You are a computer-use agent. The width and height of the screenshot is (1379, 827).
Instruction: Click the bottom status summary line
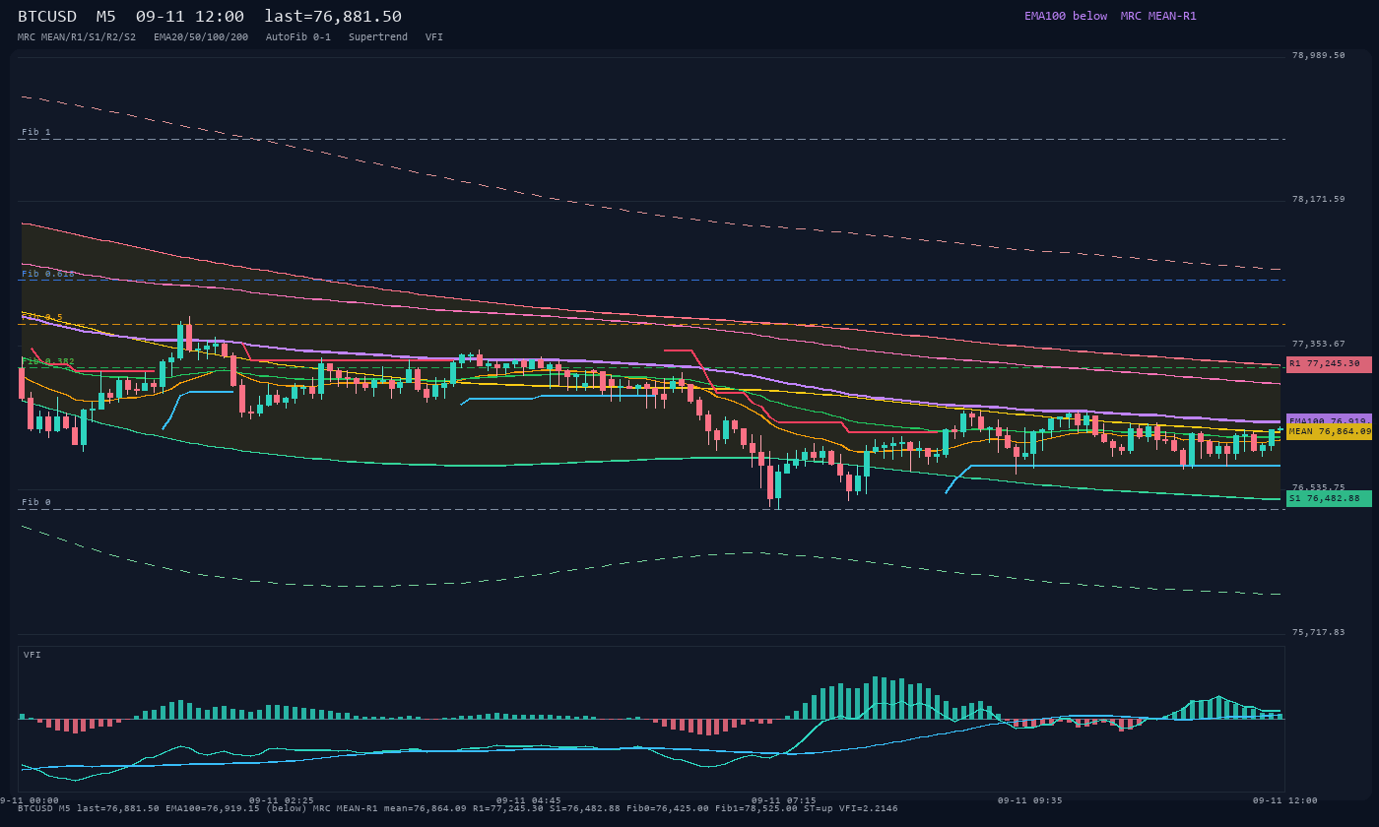click(x=458, y=808)
